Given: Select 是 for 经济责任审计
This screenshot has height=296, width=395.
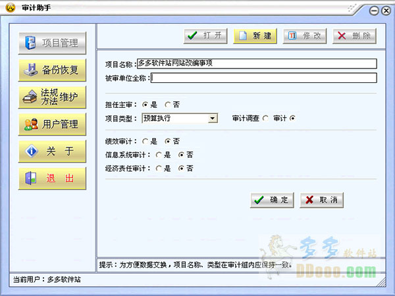Looking at the screenshot, I should 159,168.
